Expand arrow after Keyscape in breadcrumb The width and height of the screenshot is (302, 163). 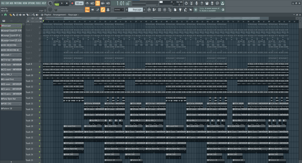coord(79,15)
